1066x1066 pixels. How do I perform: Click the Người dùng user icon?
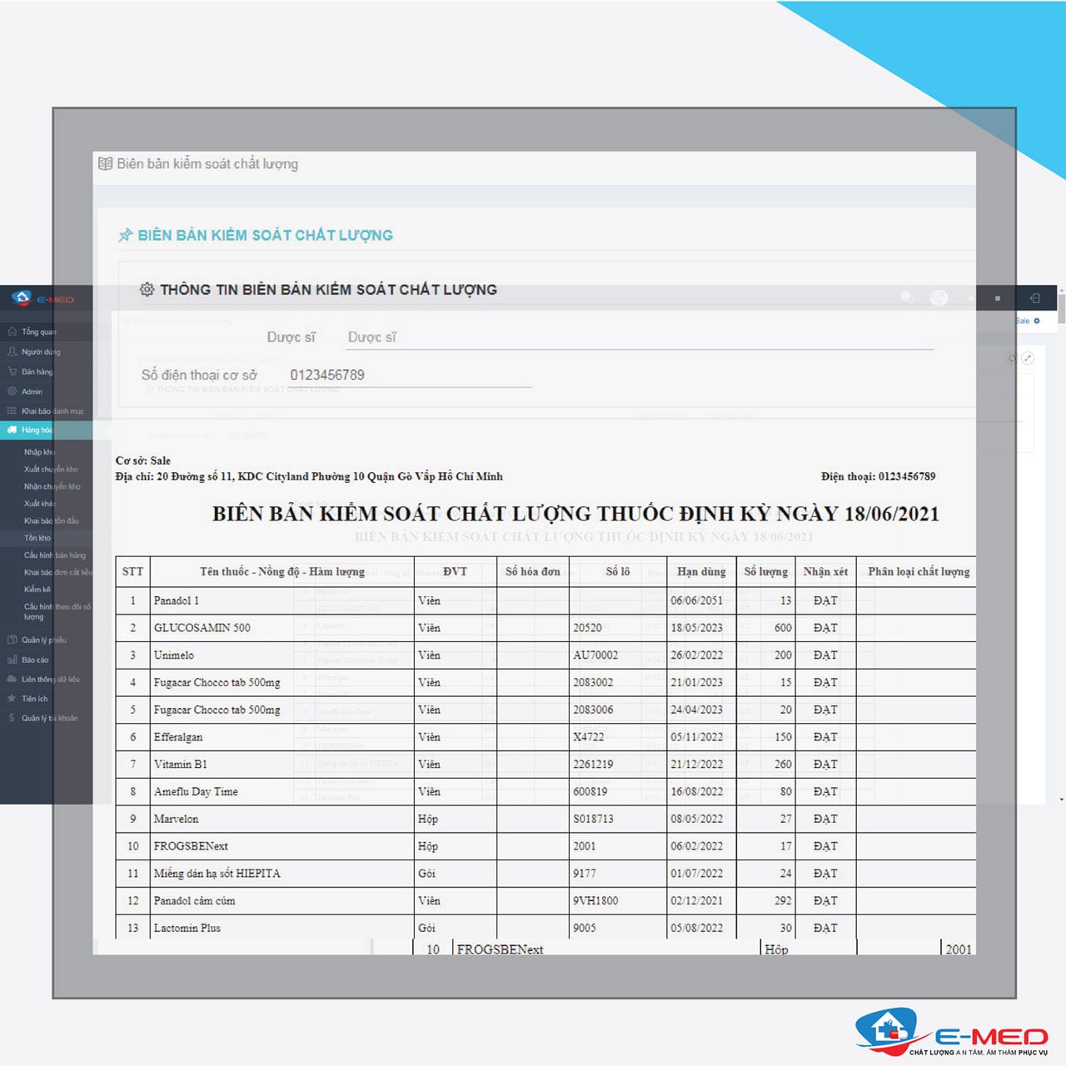12,351
